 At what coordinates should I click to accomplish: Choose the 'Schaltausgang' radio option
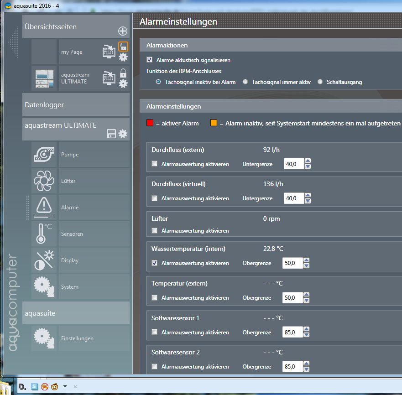pyautogui.click(x=320, y=82)
